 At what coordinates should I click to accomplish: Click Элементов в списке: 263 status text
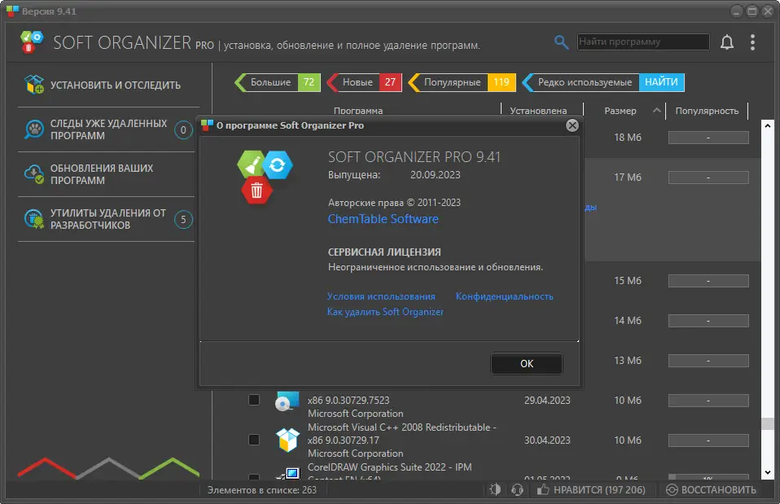point(261,489)
